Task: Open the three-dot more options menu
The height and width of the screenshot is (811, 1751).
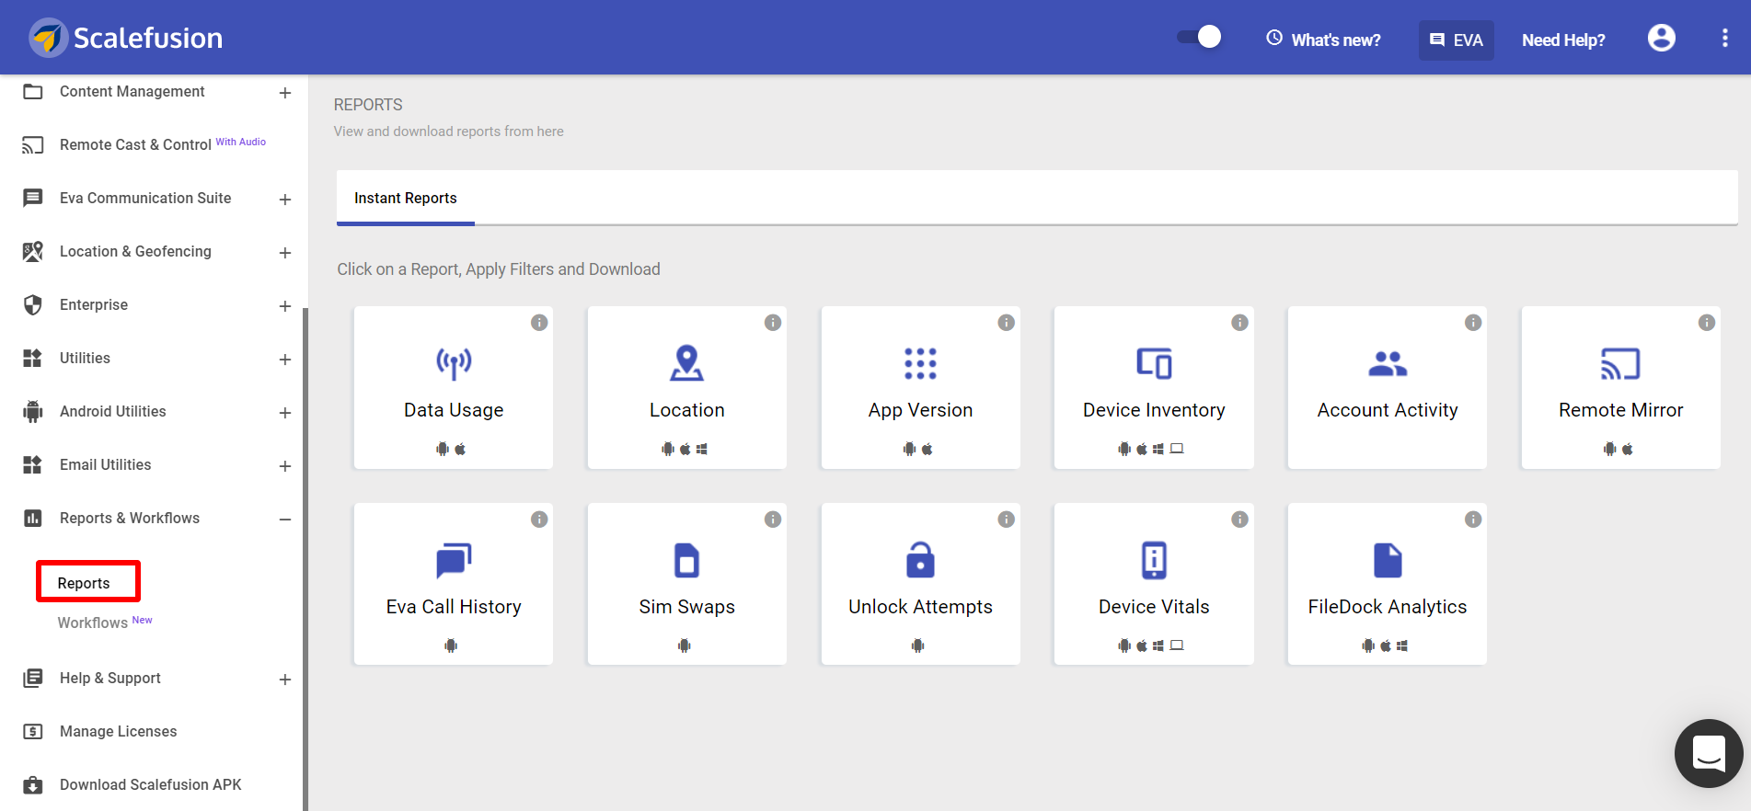Action: [1724, 38]
